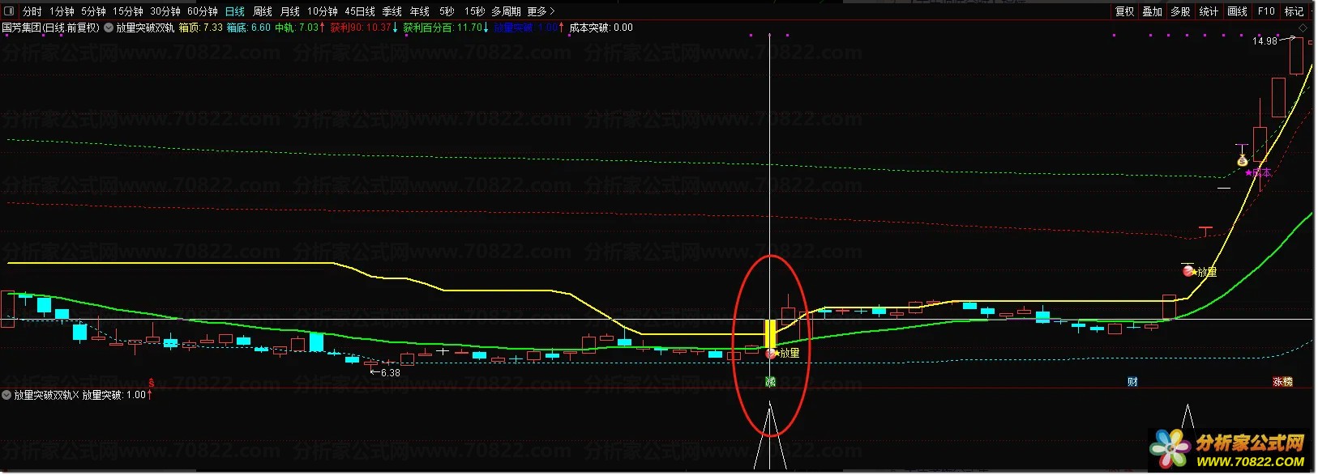Expand the 更多 periods menu
This screenshot has height=475, width=1318.
541,11
